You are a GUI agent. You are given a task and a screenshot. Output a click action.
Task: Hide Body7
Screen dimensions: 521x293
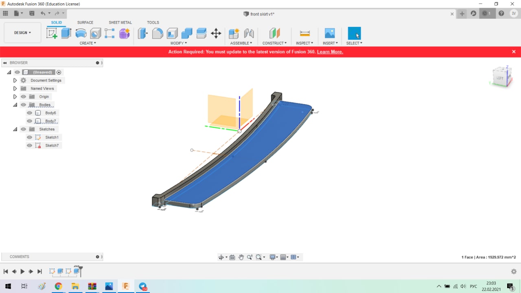click(29, 121)
